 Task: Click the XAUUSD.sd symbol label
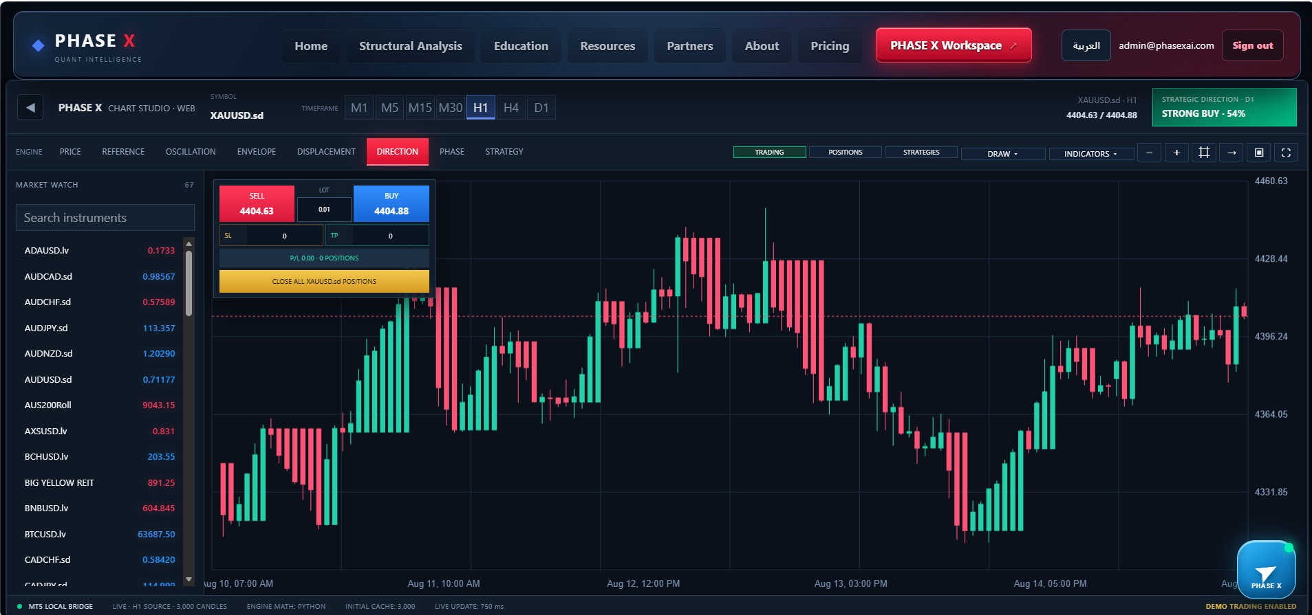click(x=237, y=115)
